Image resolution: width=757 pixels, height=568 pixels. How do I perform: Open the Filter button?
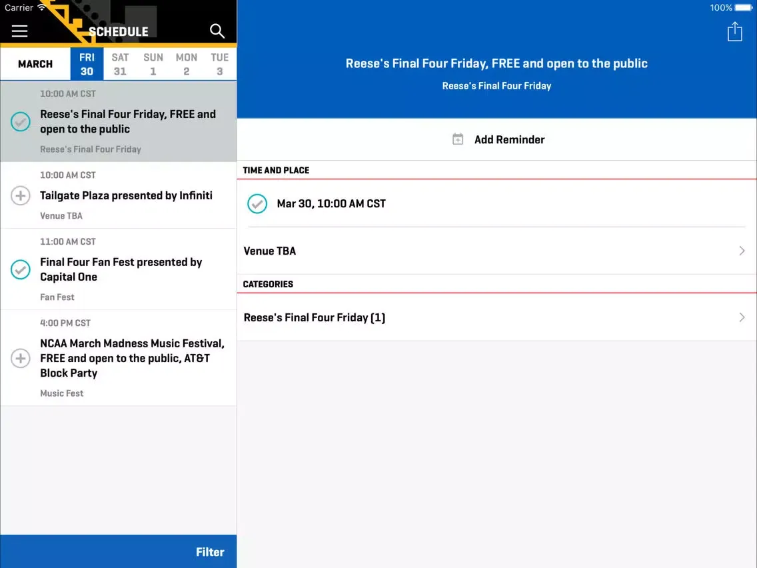coord(210,552)
